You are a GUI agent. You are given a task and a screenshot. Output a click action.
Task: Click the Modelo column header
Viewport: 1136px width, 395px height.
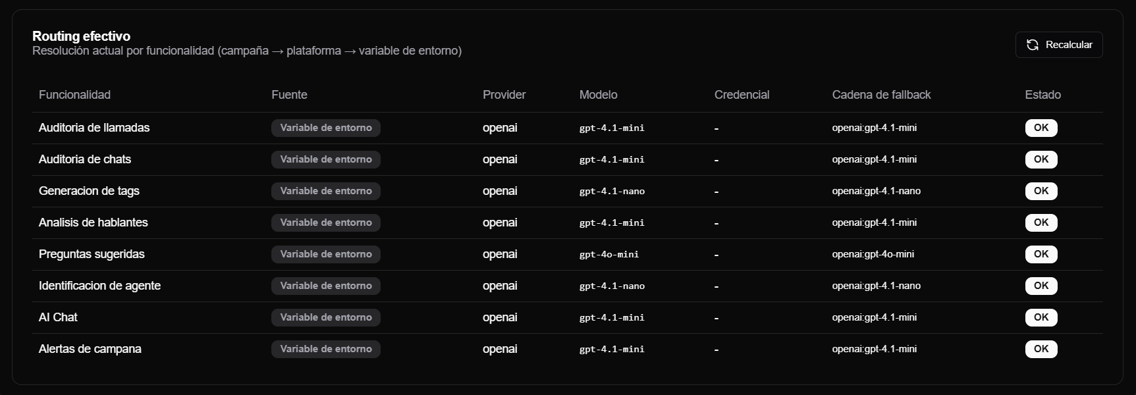click(x=599, y=95)
